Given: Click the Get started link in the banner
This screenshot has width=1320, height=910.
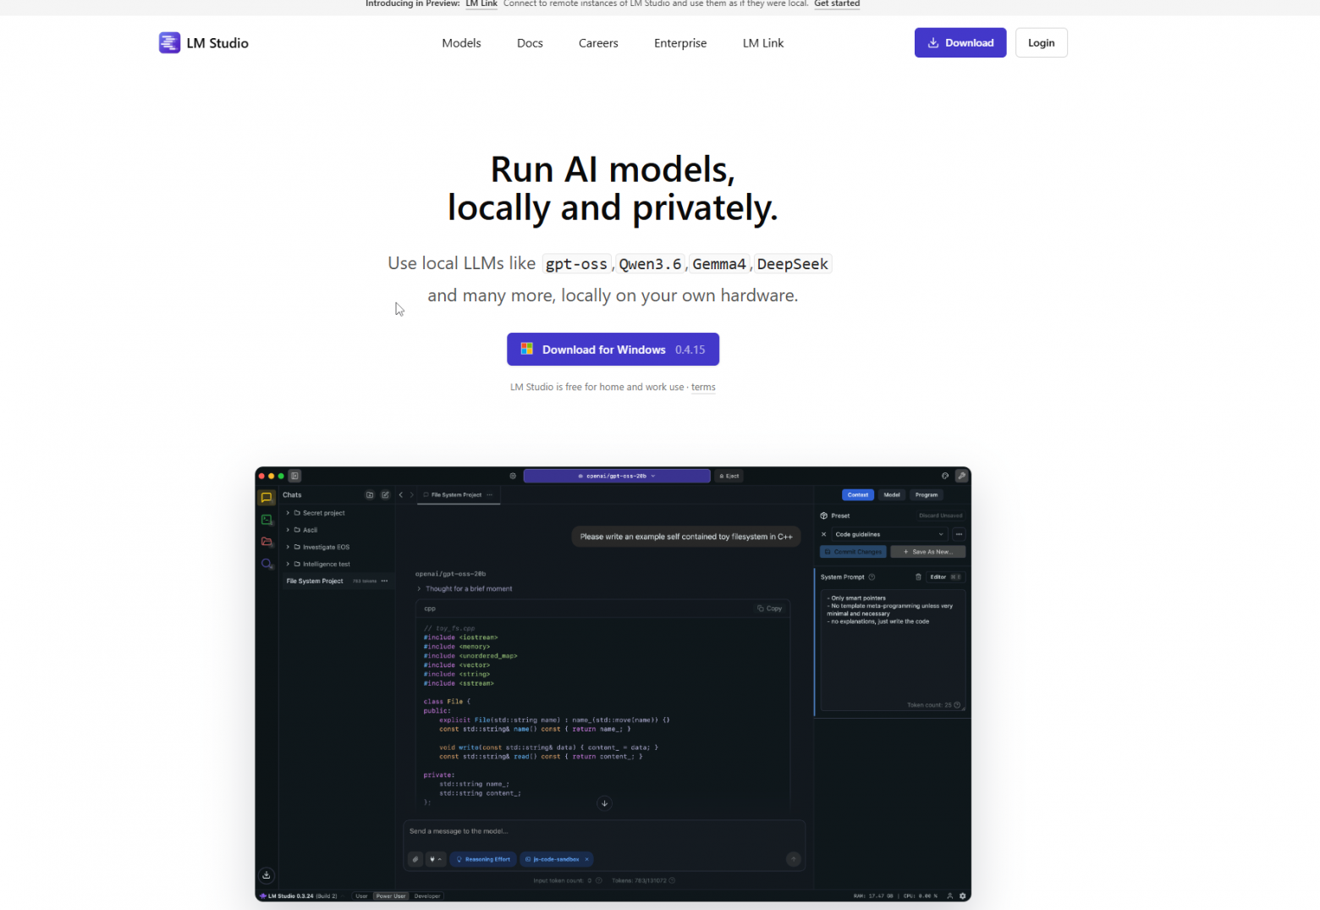Looking at the screenshot, I should 837,3.
